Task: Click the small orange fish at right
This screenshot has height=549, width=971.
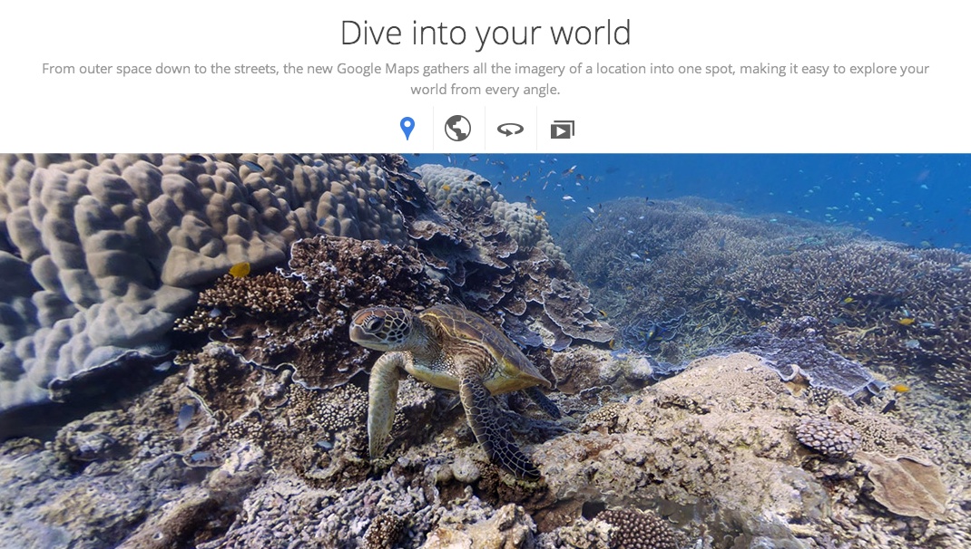Action: click(900, 389)
